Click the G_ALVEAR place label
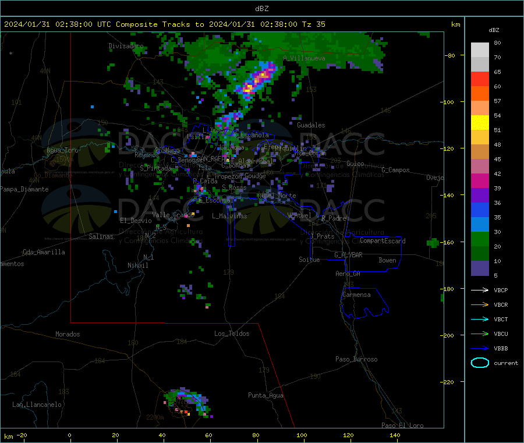The image size is (524, 443). point(348,255)
